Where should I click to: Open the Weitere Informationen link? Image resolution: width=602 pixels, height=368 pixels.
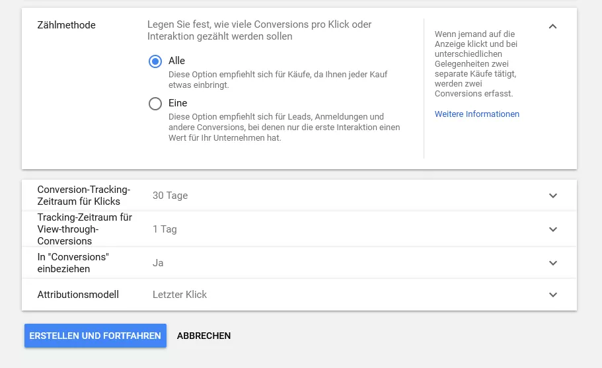pyautogui.click(x=477, y=114)
